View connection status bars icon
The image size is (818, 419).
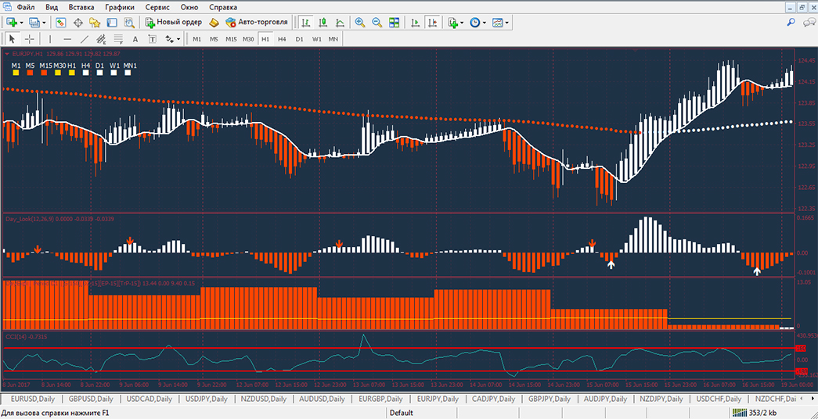739,414
